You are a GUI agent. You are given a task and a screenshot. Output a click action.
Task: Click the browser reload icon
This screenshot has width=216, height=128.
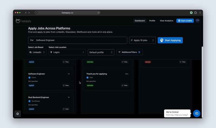[x=99, y=13]
